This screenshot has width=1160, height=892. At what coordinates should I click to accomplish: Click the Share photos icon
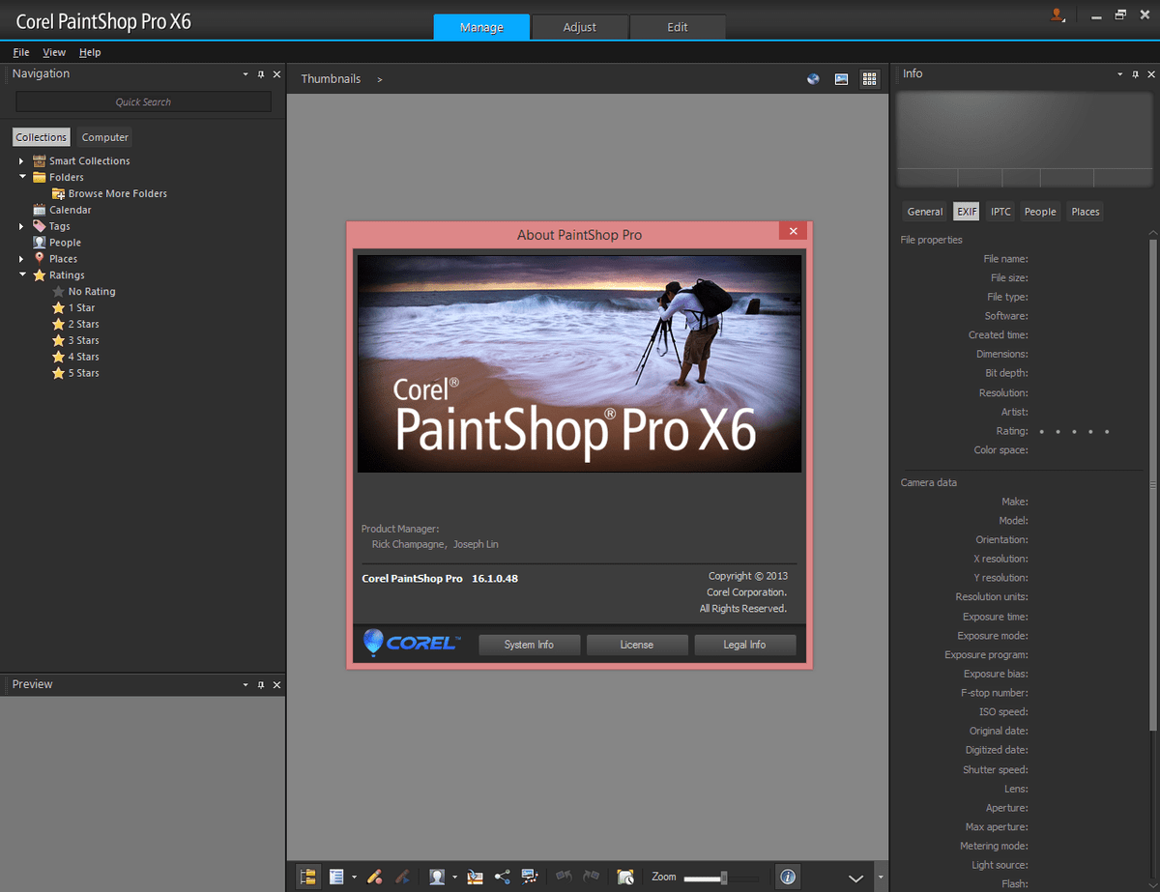[502, 877]
